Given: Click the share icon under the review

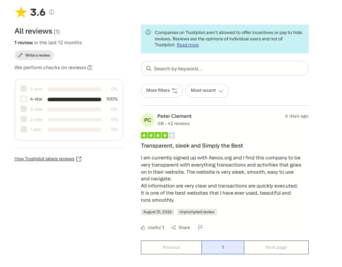Looking at the screenshot, I should [174, 228].
